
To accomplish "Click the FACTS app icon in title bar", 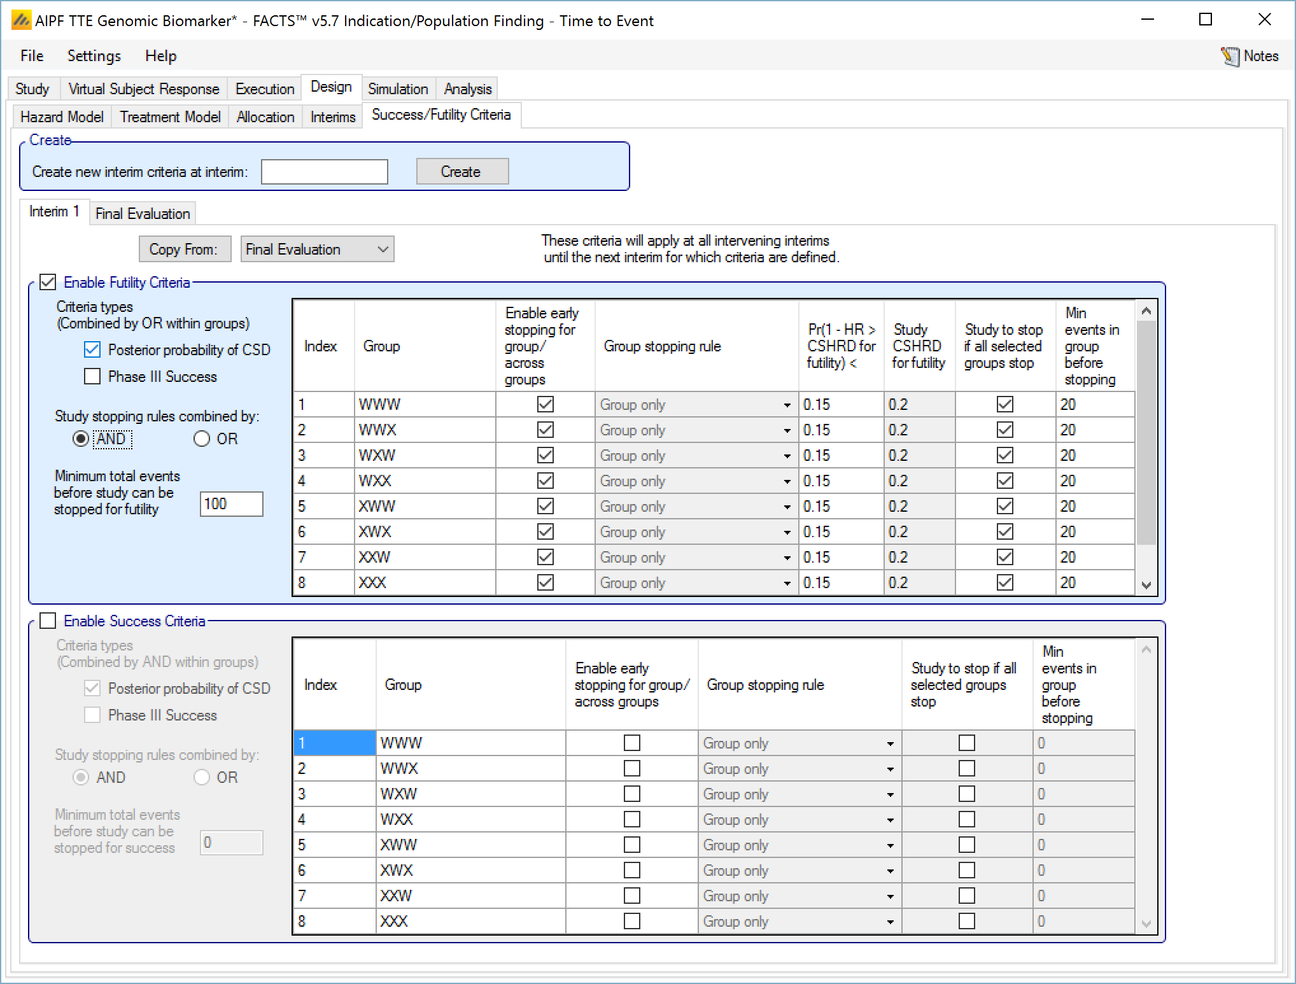I will (21, 21).
